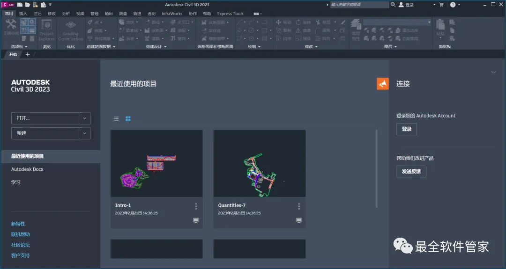Click the search magnifier icon in title bar
The image size is (506, 269).
pyautogui.click(x=393, y=5)
